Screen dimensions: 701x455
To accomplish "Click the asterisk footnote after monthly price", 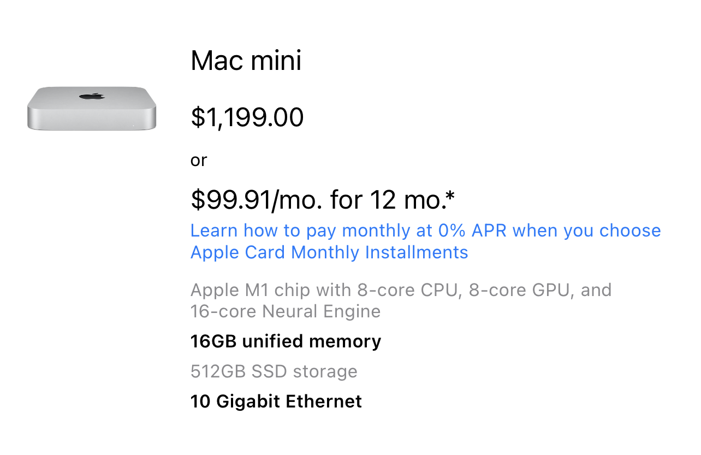I will point(450,197).
